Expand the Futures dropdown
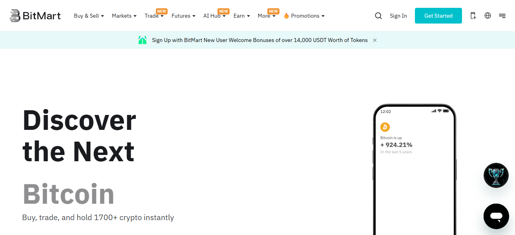This screenshot has width=515, height=235. [183, 16]
